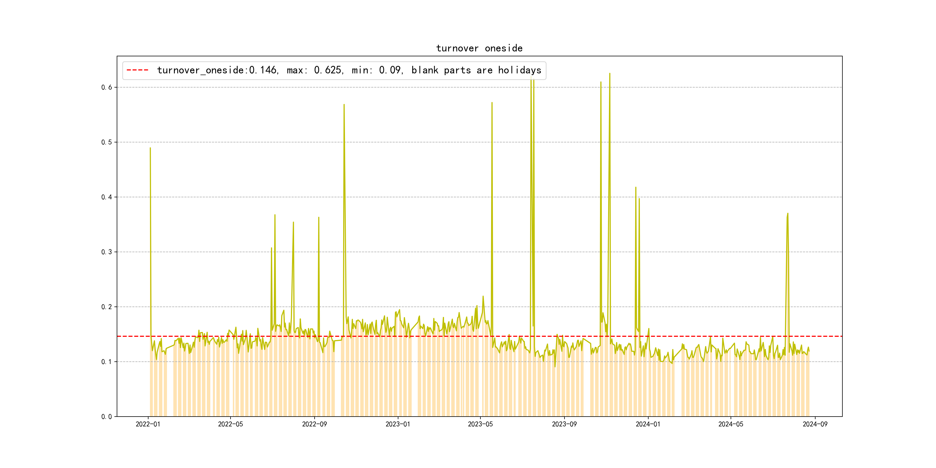Click the chart title 'turnover oneside'
Viewport: 936px width, 468px height.
(479, 48)
